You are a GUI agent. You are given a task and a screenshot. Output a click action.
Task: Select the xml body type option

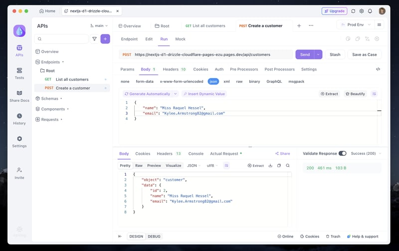tap(226, 81)
